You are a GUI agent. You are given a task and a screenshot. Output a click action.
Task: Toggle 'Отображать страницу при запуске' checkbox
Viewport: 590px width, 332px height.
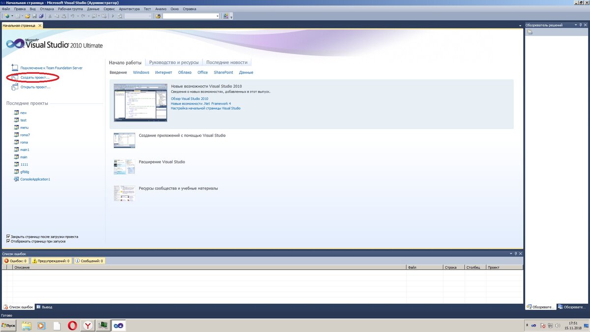[x=8, y=241]
